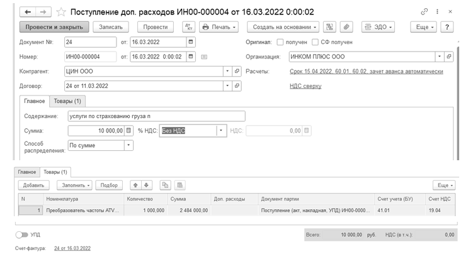Copy link to document with the chain icon
Screen dimensions: 468x257
click(x=424, y=11)
